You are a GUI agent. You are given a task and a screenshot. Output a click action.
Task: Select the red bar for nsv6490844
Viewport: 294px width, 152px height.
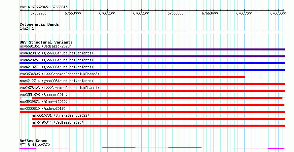159,126
